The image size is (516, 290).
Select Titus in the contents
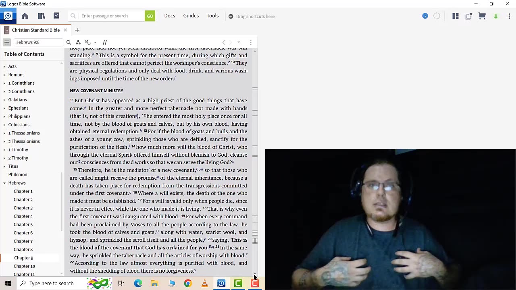[13, 166]
